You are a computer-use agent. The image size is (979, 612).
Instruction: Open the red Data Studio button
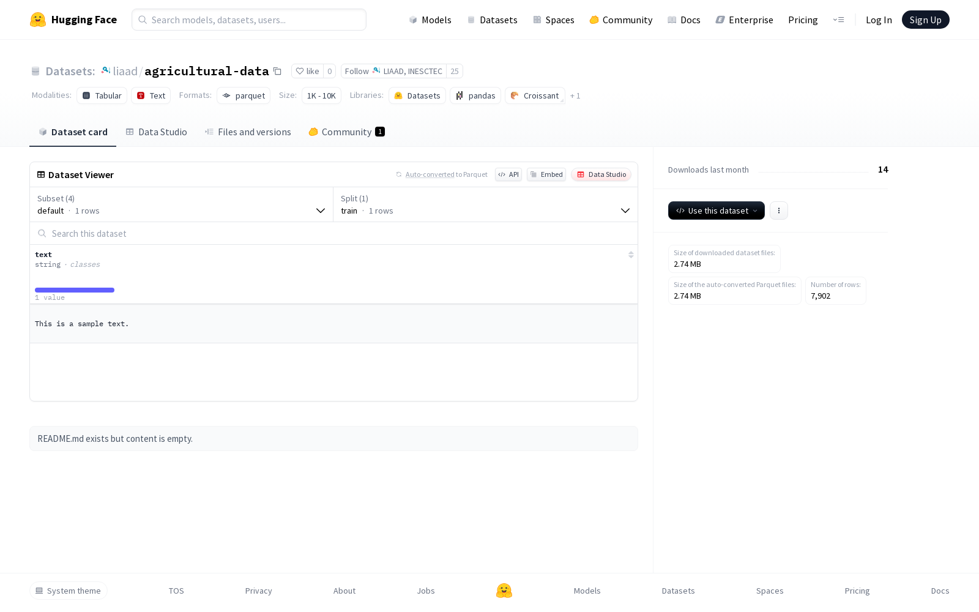[x=601, y=174]
